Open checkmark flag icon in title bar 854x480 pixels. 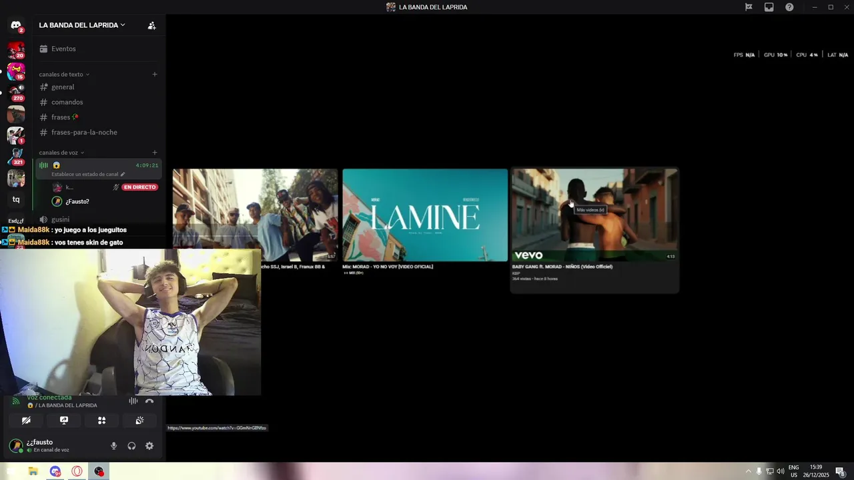pos(749,7)
